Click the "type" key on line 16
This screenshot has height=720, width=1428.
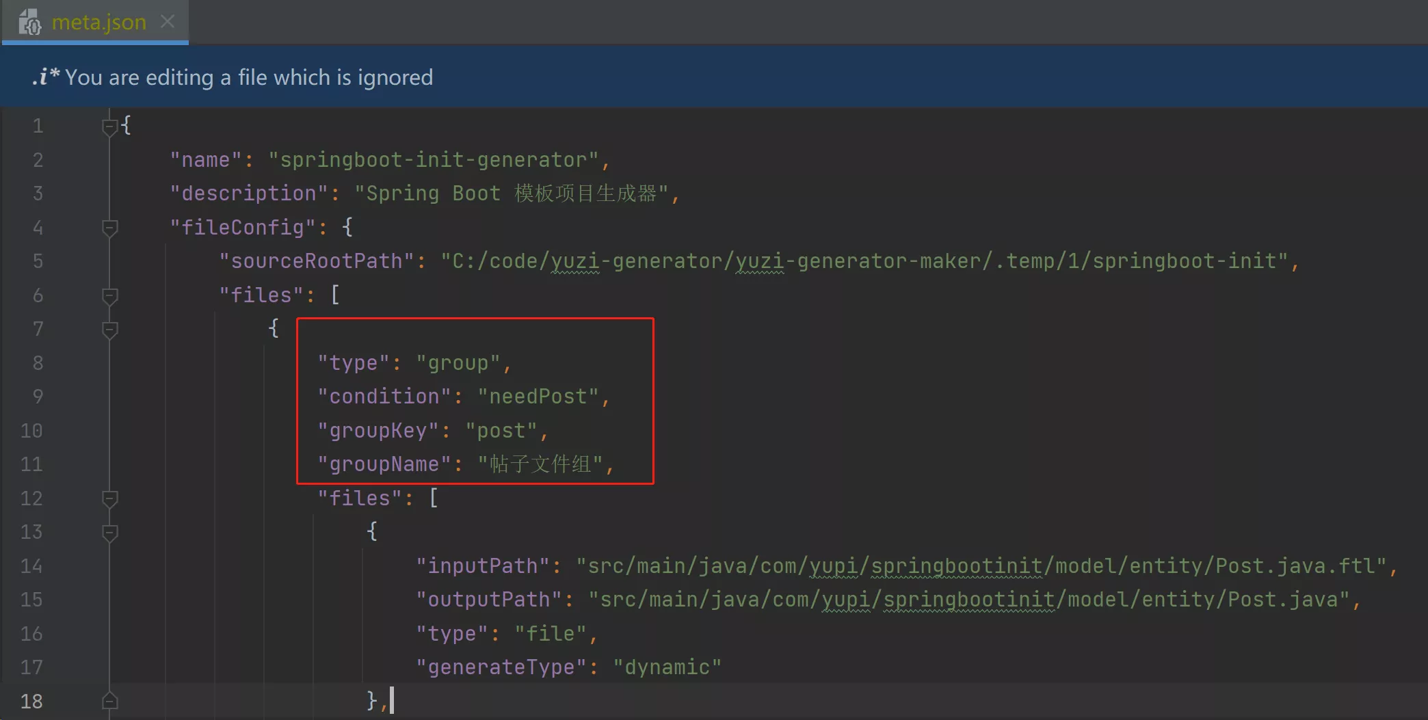452,634
